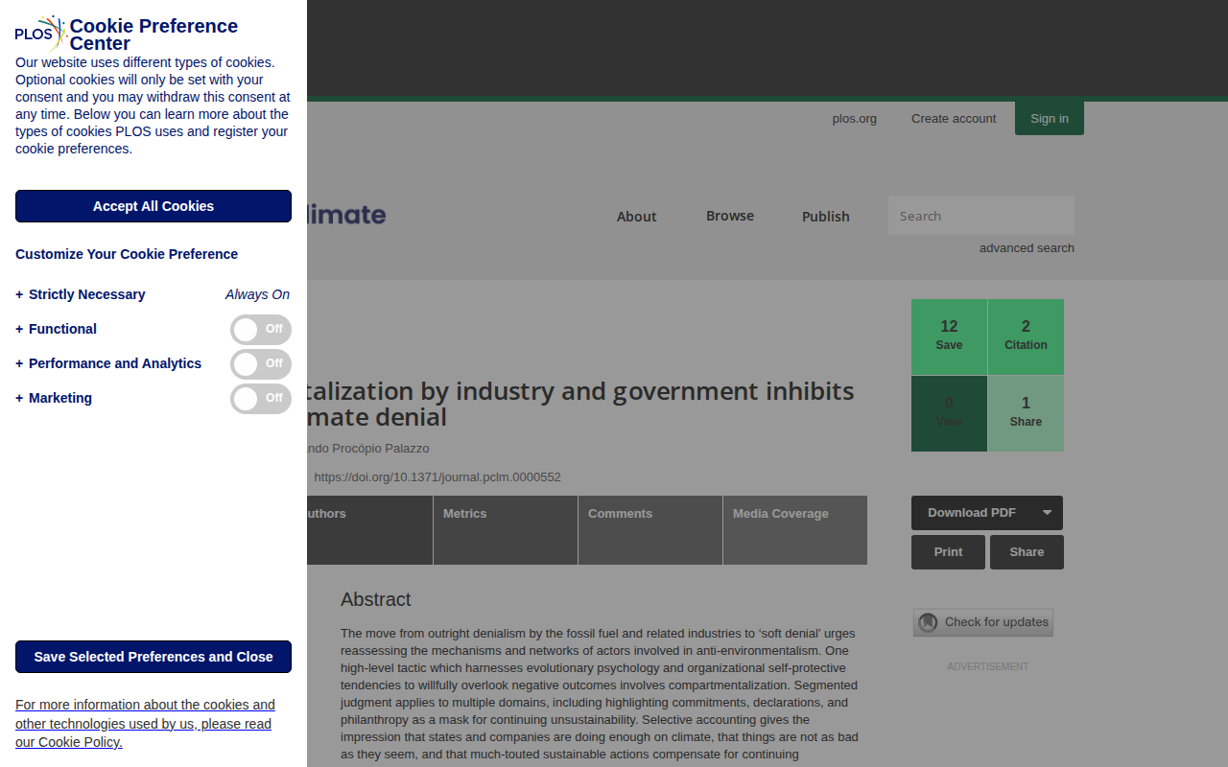Click the Check for updates button
The width and height of the screenshot is (1228, 767).
tap(983, 622)
